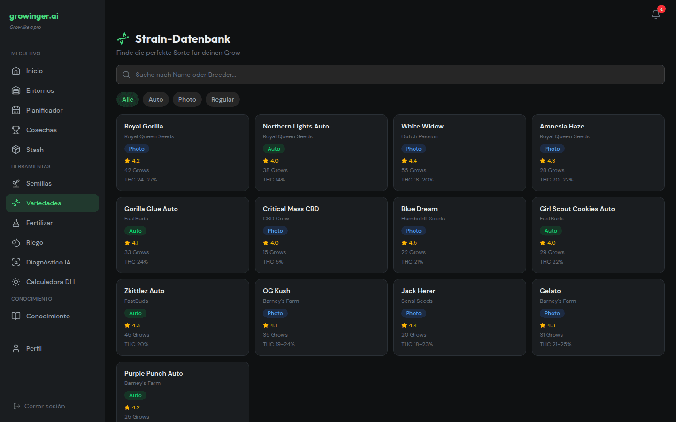Click the red notification count badge
Screen dimensions: 676x422
(x=661, y=9)
